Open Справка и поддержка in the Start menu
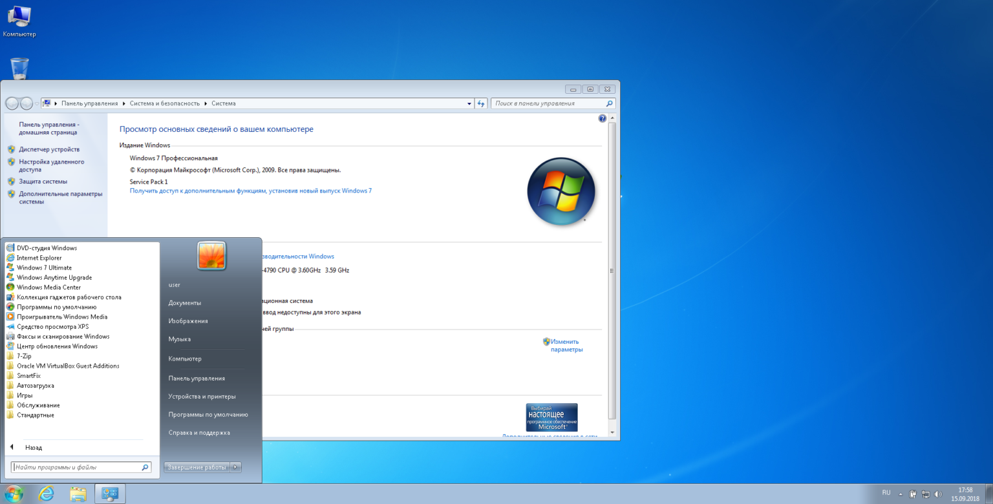 point(199,432)
